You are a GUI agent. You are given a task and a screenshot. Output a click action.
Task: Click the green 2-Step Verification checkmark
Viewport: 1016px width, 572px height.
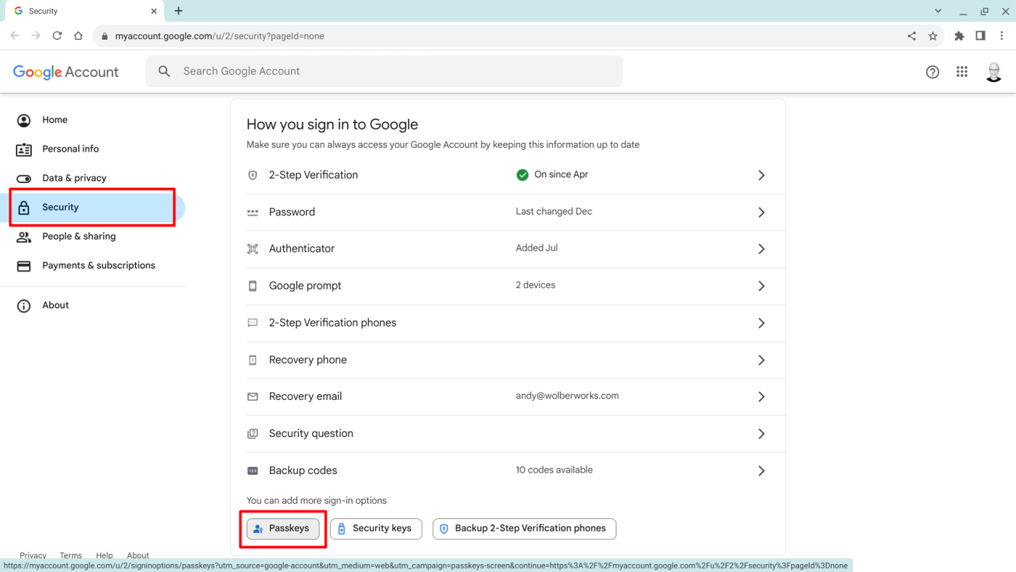pyautogui.click(x=522, y=175)
